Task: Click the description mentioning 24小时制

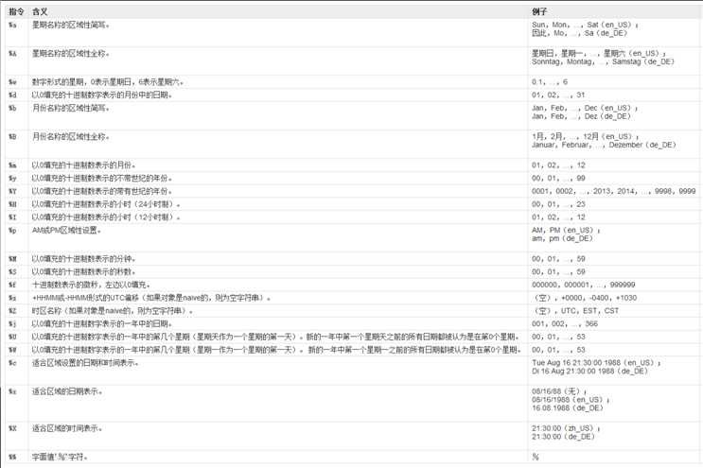Action: pos(106,204)
